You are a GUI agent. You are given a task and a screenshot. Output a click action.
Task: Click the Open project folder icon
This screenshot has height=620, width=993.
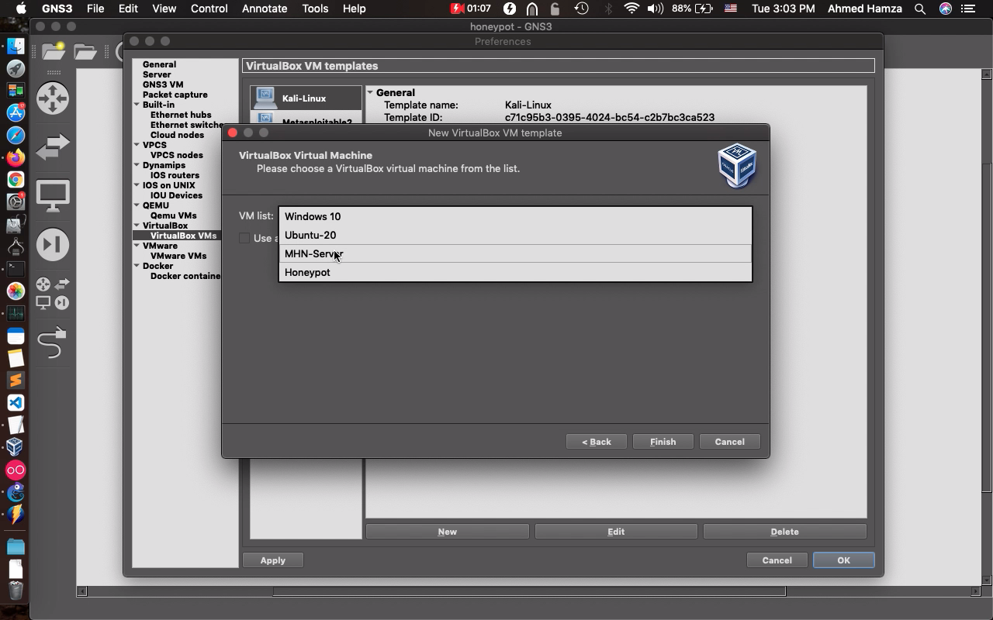tap(85, 52)
